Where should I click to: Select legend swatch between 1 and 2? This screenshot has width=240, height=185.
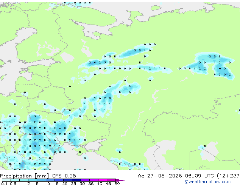click(24, 180)
